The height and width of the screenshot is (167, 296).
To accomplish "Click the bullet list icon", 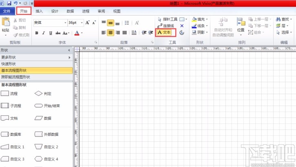I will click(x=127, y=23).
